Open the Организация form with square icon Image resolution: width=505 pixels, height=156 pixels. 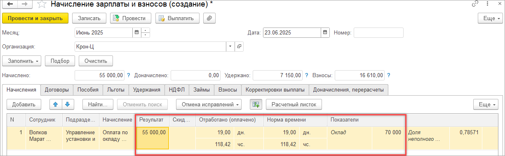tap(239, 46)
